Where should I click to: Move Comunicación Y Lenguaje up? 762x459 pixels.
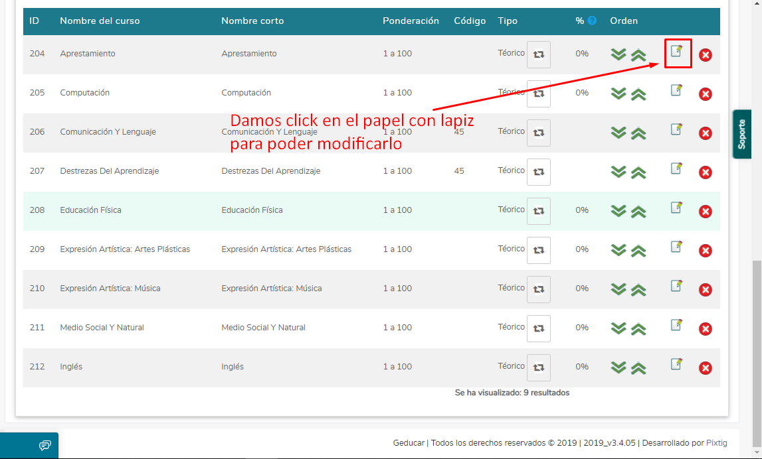638,134
